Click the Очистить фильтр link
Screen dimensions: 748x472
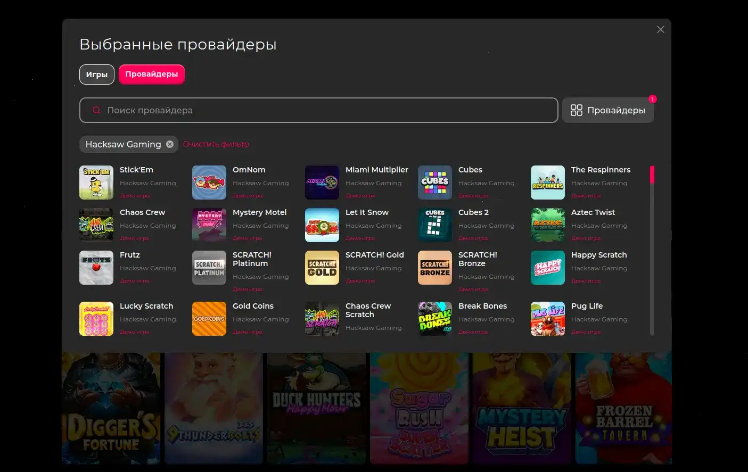coord(216,144)
